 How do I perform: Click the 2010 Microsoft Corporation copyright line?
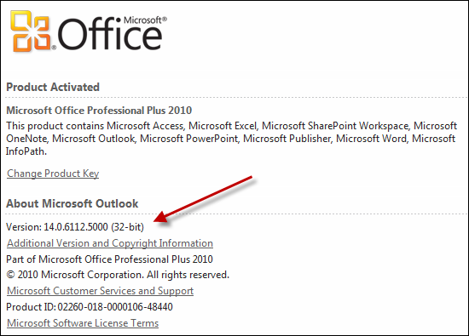(x=118, y=275)
